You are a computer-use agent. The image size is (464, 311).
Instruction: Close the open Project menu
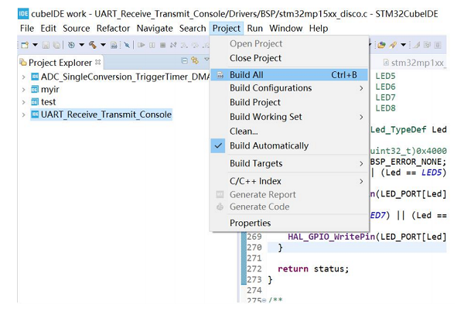coord(227,29)
